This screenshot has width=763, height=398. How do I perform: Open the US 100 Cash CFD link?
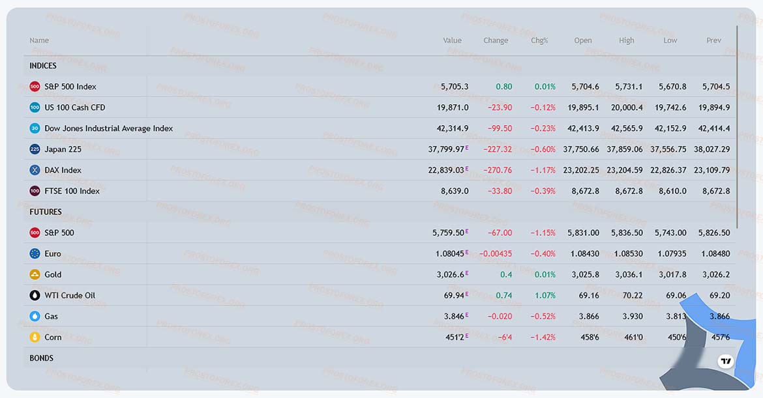point(74,107)
